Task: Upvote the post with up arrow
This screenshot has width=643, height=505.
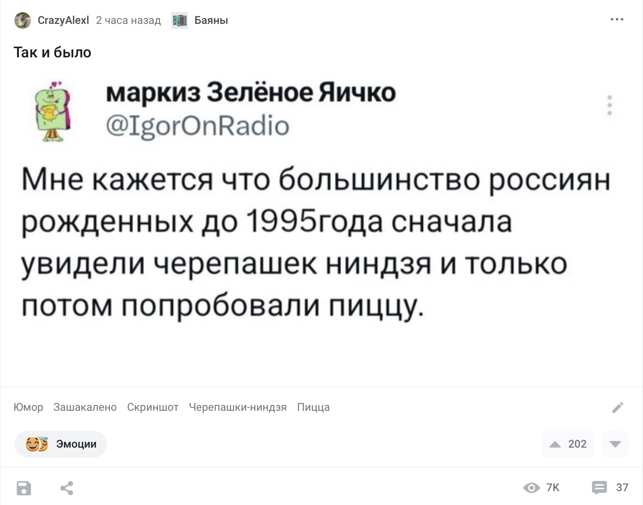Action: click(555, 444)
